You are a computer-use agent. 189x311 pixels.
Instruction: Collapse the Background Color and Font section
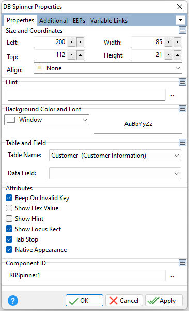point(182,109)
